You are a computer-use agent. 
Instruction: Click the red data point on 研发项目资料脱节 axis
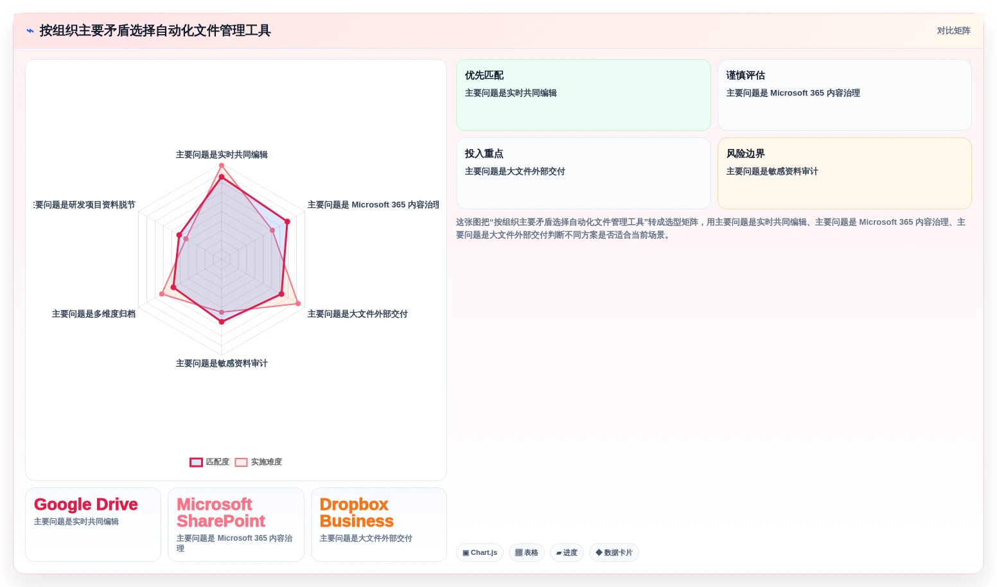[179, 235]
